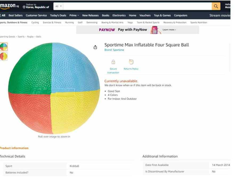Browse the Computers category

[x=181, y=16]
